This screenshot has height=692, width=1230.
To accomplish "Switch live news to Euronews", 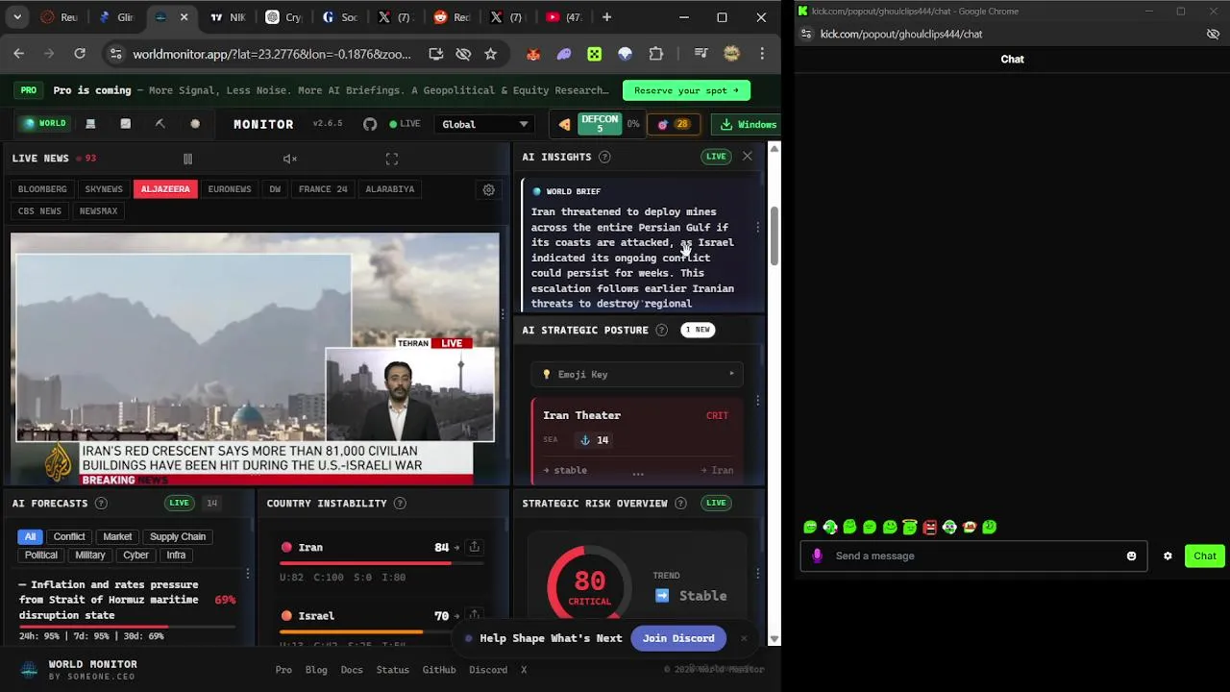I will click(x=230, y=189).
